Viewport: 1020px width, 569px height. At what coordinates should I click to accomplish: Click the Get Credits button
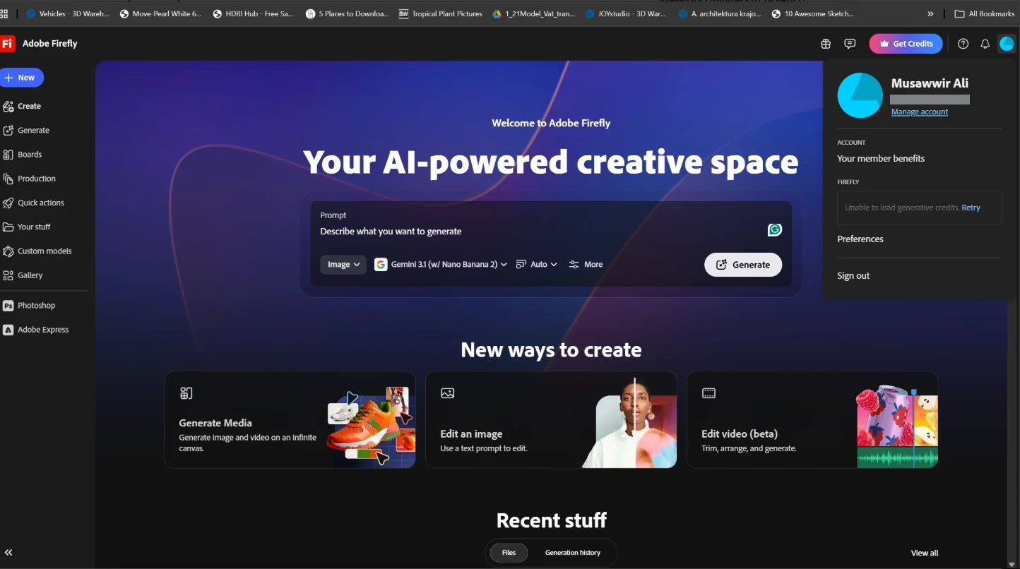point(906,44)
